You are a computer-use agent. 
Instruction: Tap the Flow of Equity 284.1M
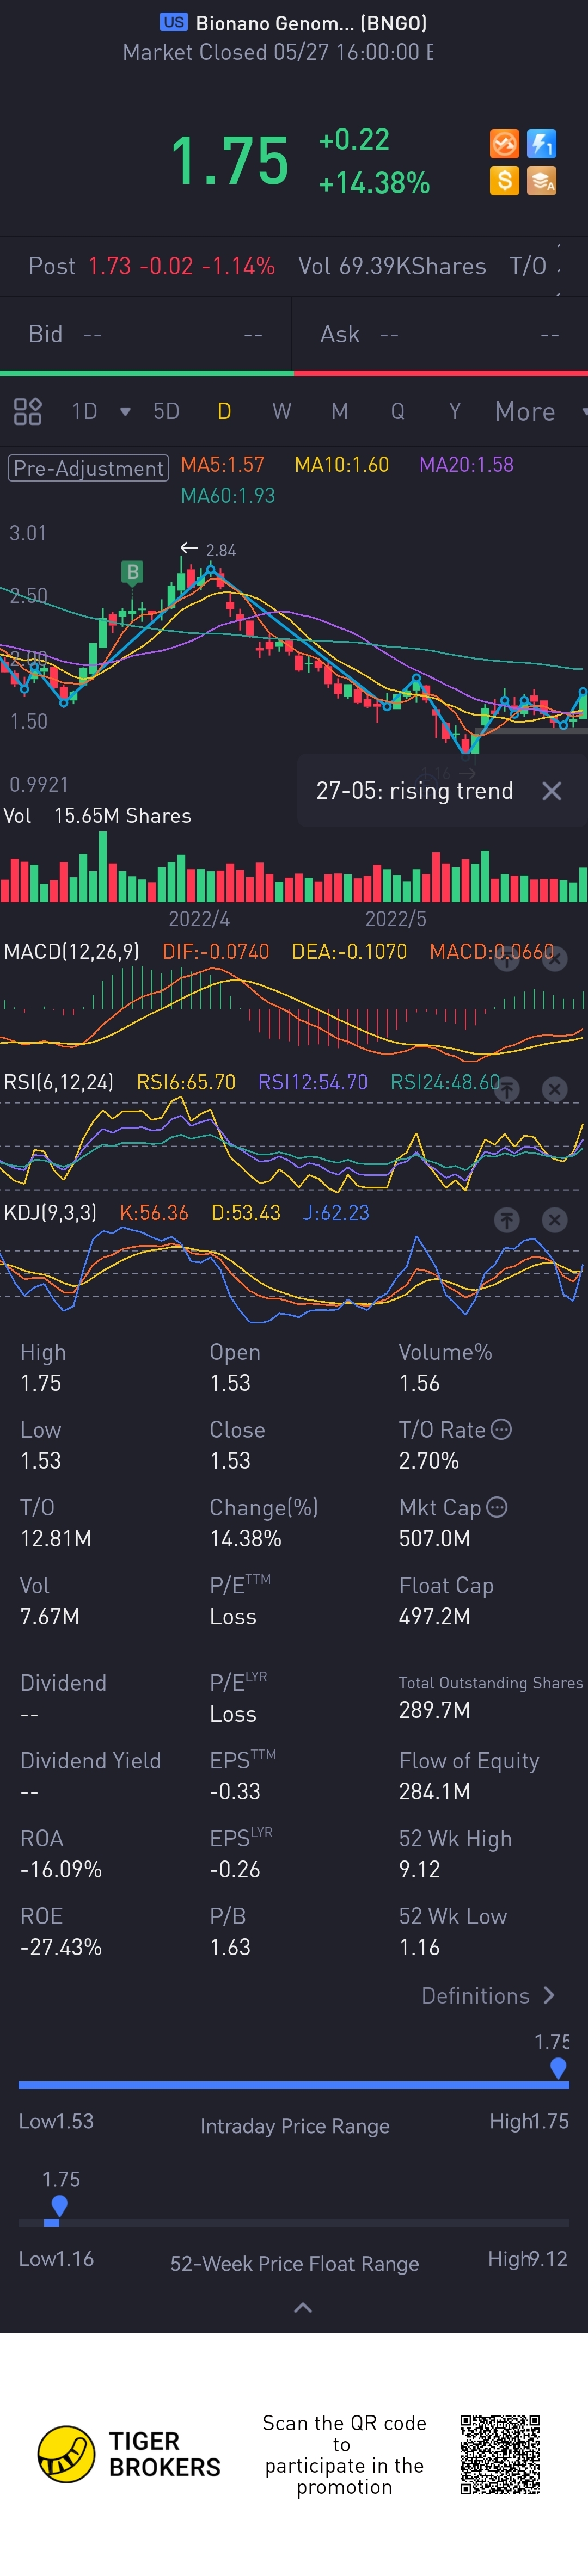pyautogui.click(x=434, y=1791)
